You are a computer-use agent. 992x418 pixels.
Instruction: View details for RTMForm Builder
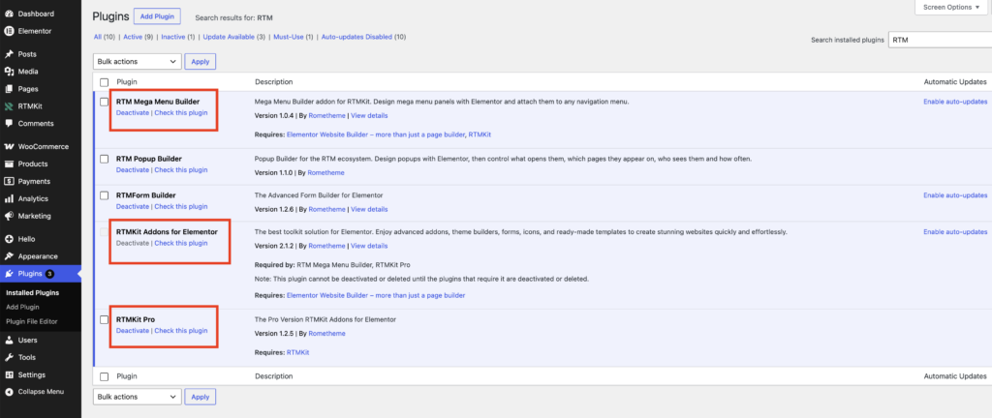pos(369,209)
